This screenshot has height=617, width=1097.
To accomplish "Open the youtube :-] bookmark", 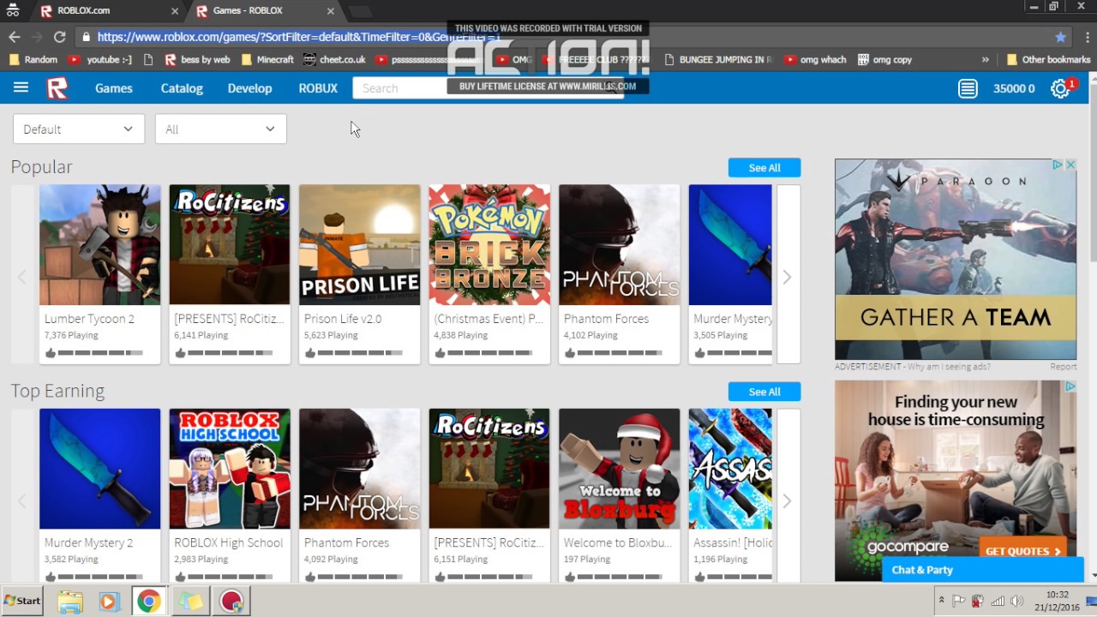I will [x=100, y=60].
